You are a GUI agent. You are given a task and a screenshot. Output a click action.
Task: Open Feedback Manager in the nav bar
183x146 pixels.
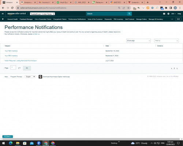(26, 19)
